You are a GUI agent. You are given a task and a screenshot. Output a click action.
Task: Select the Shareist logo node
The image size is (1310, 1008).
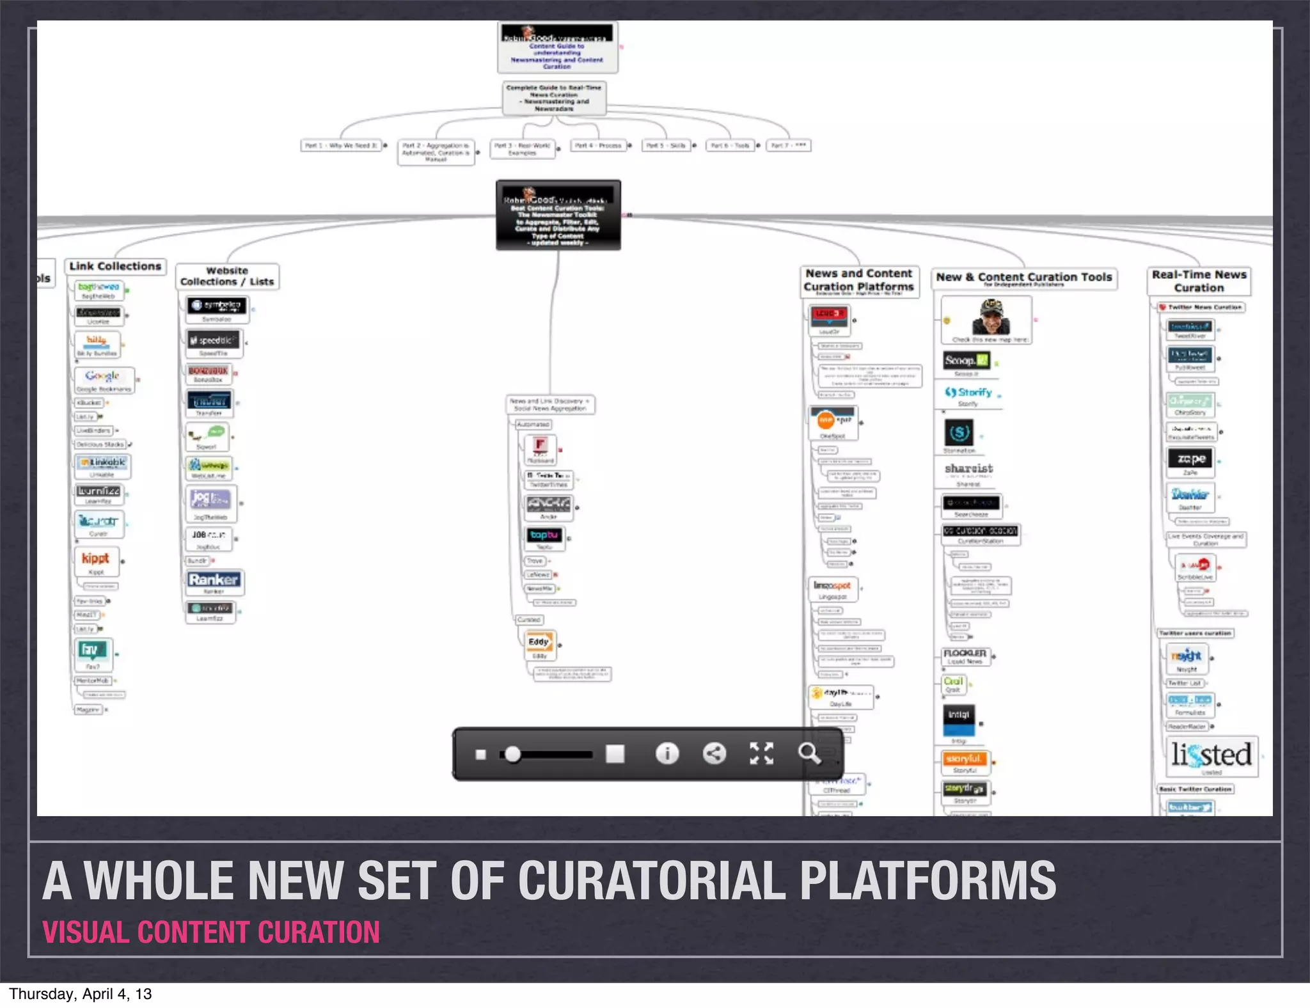(968, 474)
